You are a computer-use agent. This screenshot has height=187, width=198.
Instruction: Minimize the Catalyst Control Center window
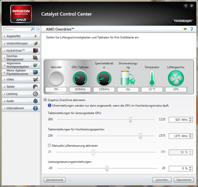point(186,6)
